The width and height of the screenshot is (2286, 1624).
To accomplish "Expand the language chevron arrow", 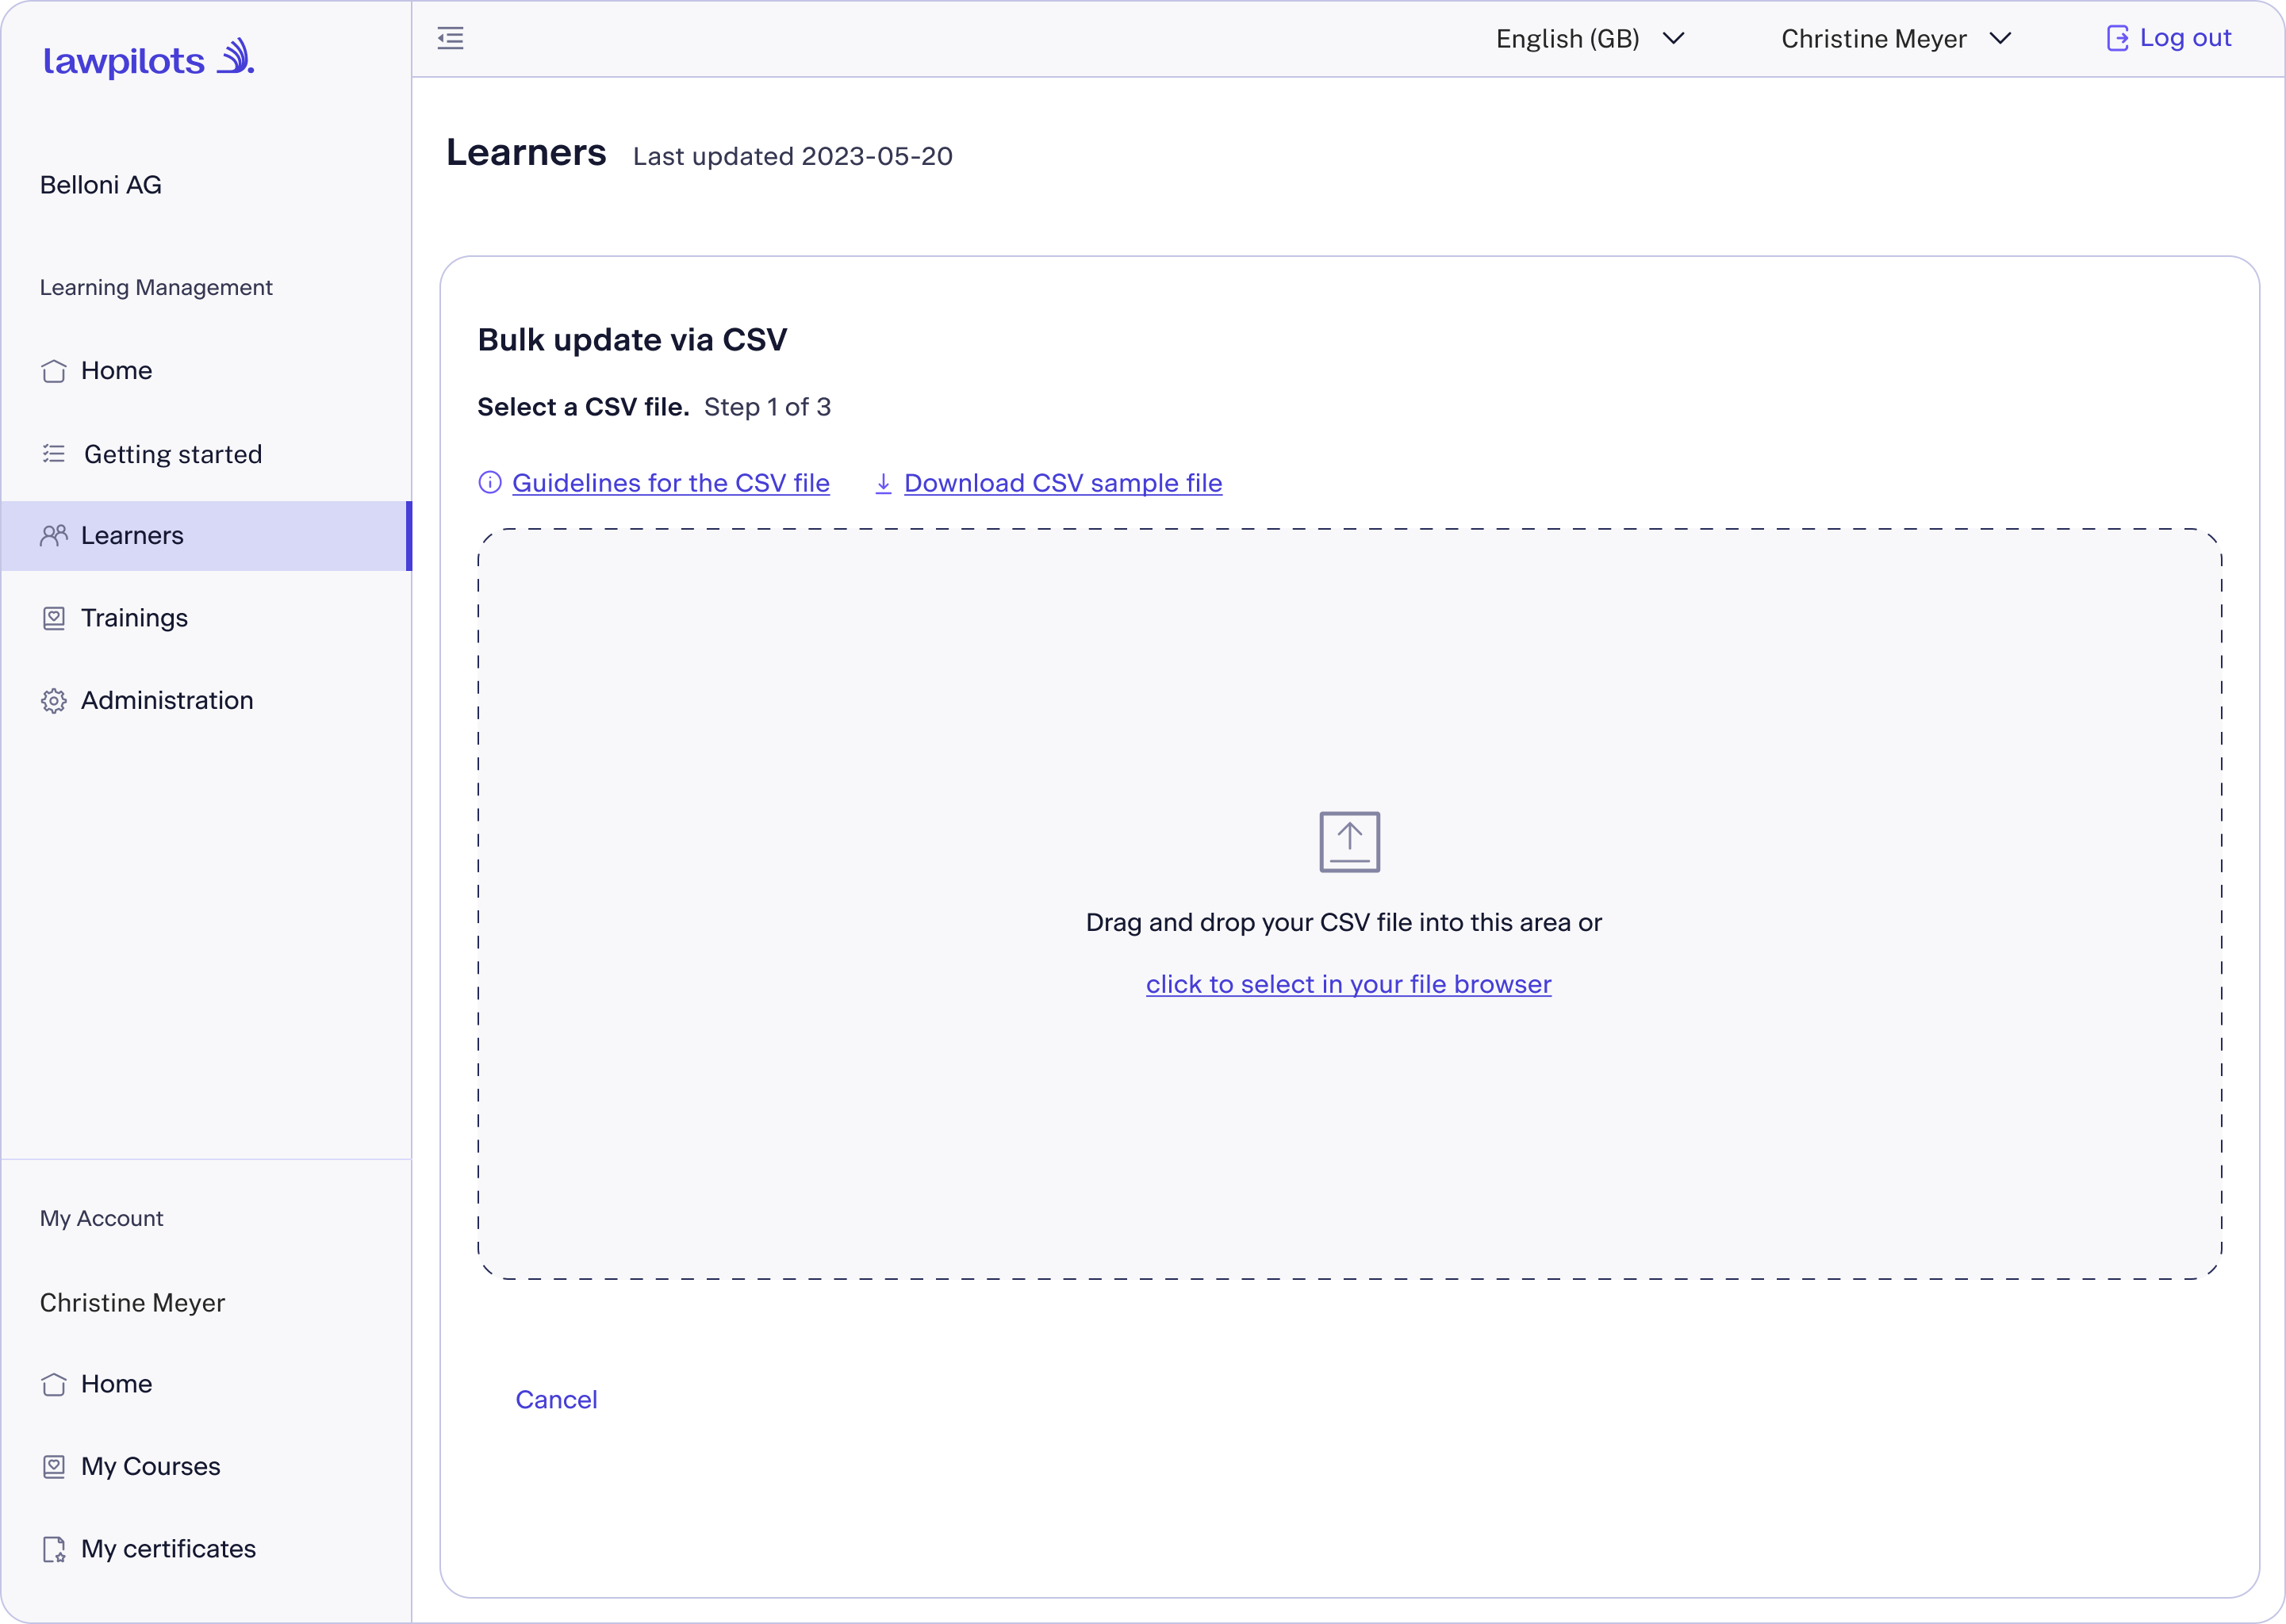I will click(1673, 38).
